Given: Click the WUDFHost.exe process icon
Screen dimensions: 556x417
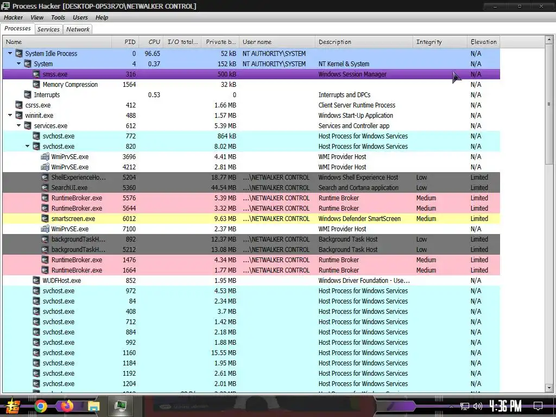Looking at the screenshot, I should pyautogui.click(x=36, y=280).
